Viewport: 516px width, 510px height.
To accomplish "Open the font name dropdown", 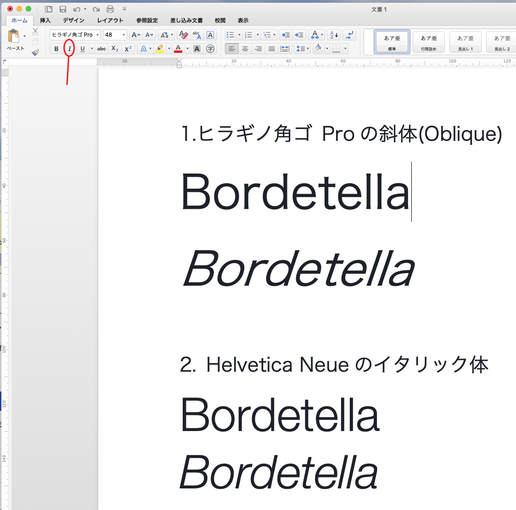I will point(97,34).
